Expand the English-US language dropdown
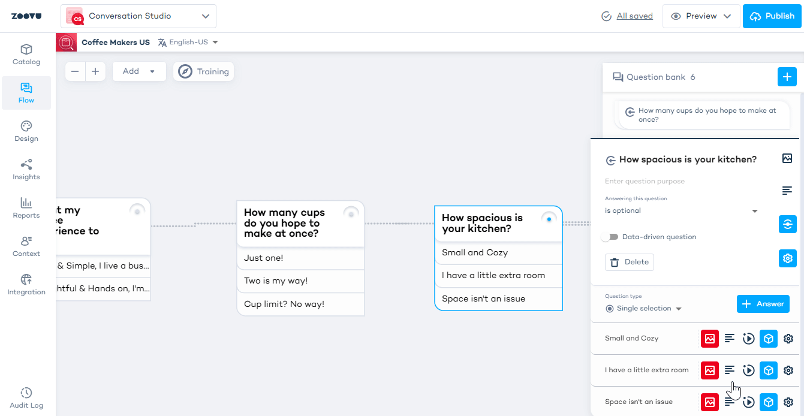Viewport: 804px width, 416px height. pos(188,43)
